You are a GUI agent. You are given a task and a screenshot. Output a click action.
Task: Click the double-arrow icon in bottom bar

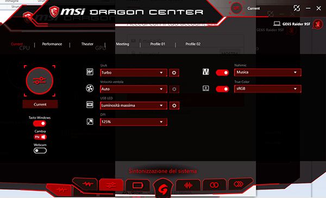tap(239, 184)
